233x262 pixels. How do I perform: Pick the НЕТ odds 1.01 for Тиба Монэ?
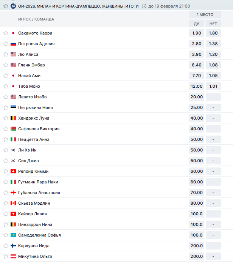pos(213,86)
